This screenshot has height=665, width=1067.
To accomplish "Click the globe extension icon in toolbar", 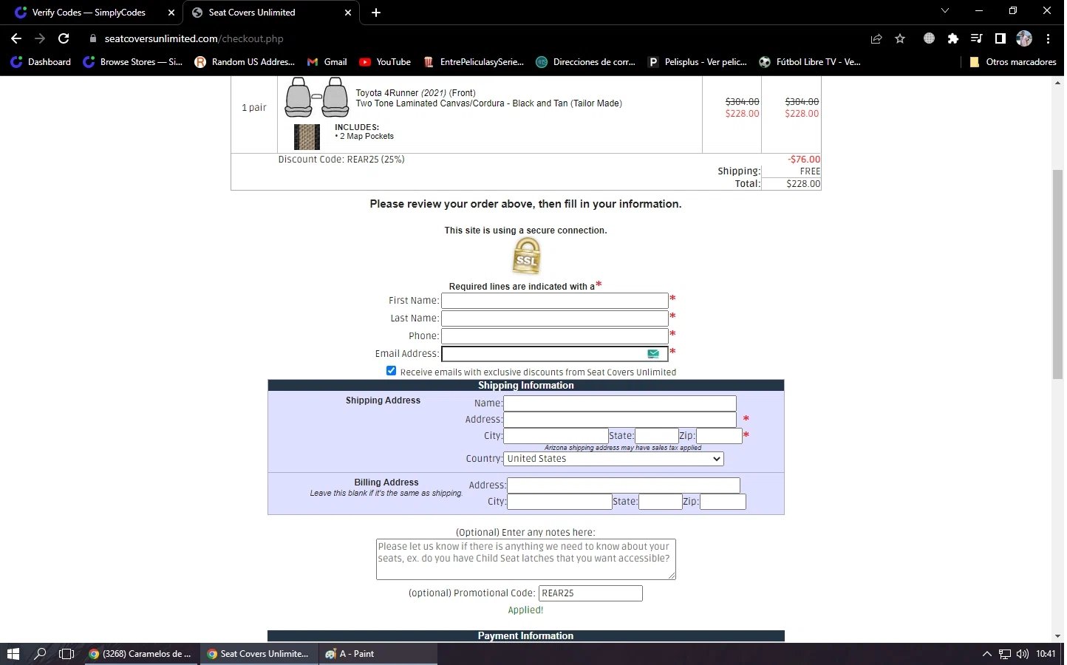I will (x=930, y=38).
